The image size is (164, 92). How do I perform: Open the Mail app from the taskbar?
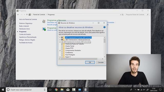point(68,90)
